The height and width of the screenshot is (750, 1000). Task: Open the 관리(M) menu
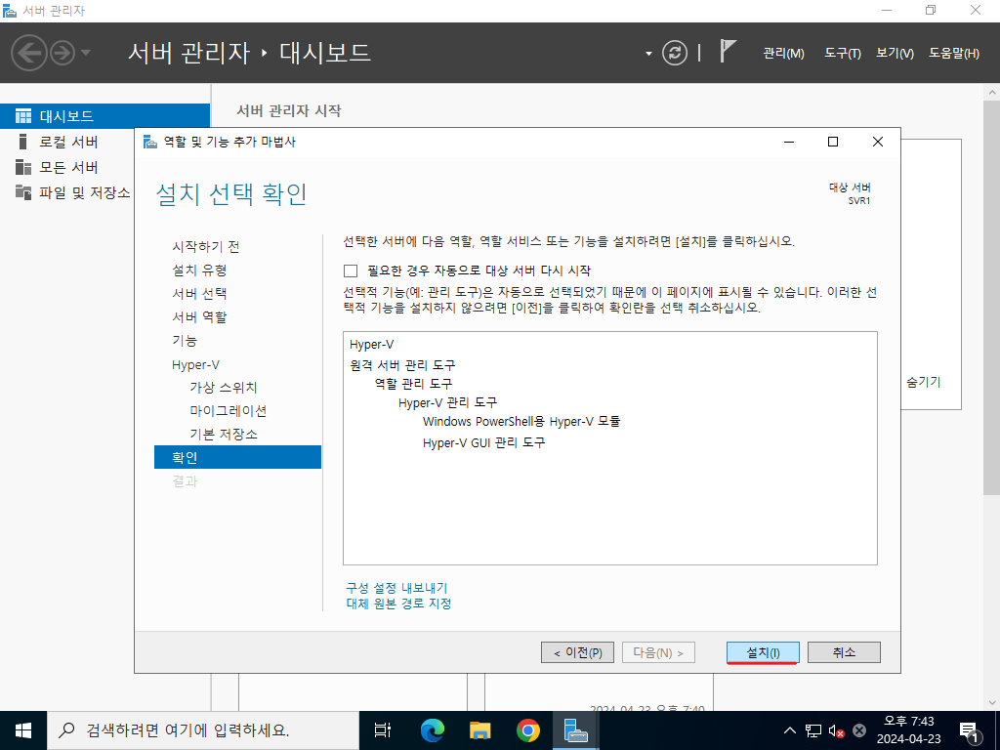pyautogui.click(x=784, y=54)
